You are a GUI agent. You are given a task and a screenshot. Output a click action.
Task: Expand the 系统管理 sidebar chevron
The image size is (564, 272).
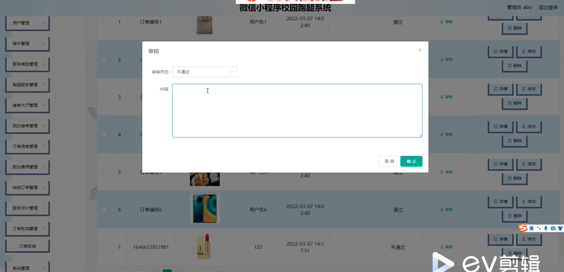pyautogui.click(x=43, y=268)
